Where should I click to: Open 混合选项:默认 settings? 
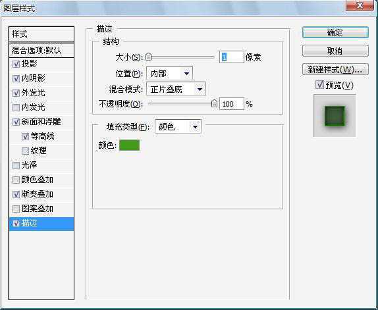(x=41, y=50)
